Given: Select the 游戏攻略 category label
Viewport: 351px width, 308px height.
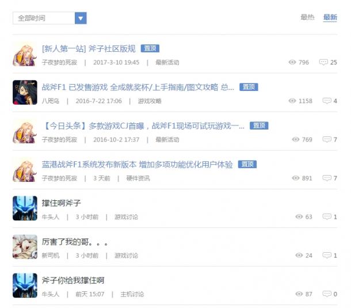Looking at the screenshot, I should pyautogui.click(x=150, y=101).
